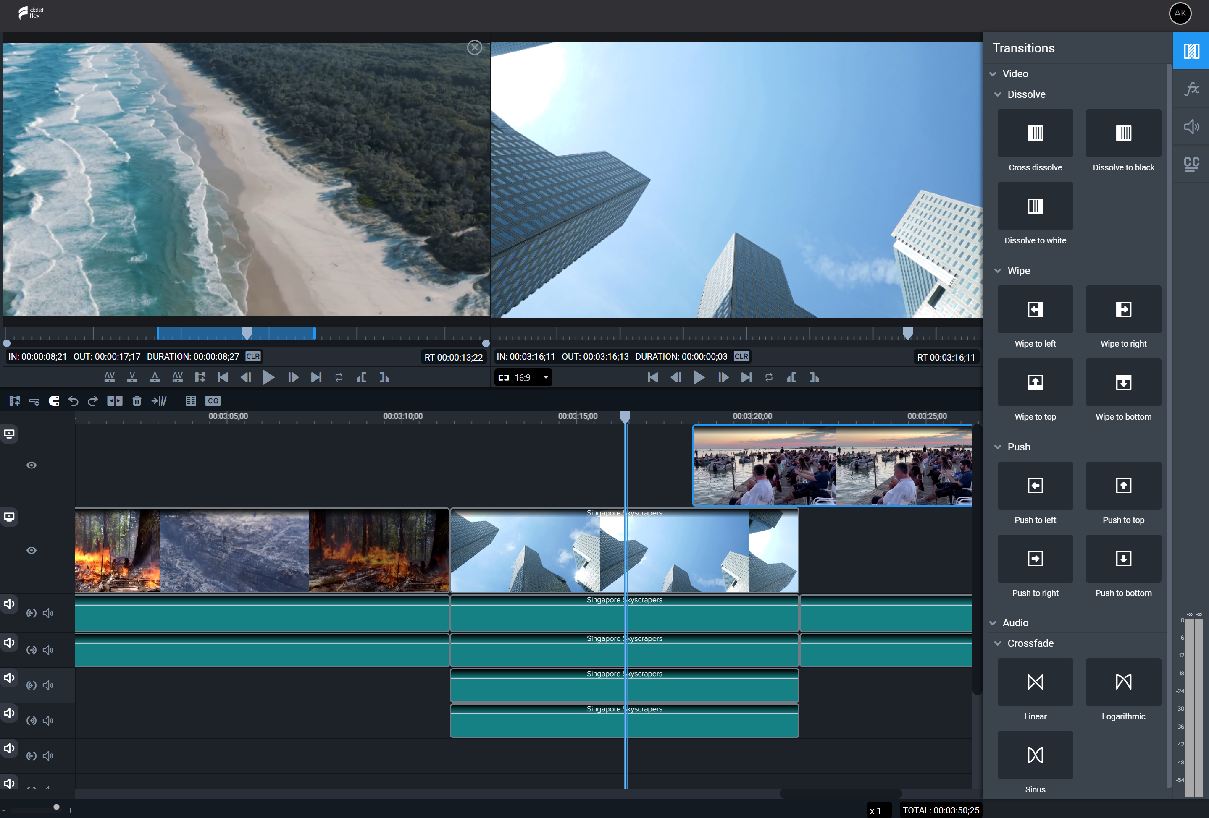Viewport: 1209px width, 818px height.
Task: Click the undo arrow in timeline toolbar
Action: (74, 401)
